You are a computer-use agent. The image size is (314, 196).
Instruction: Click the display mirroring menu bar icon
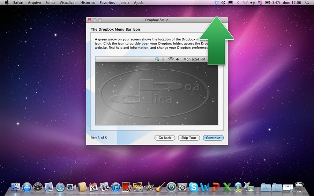231,2
